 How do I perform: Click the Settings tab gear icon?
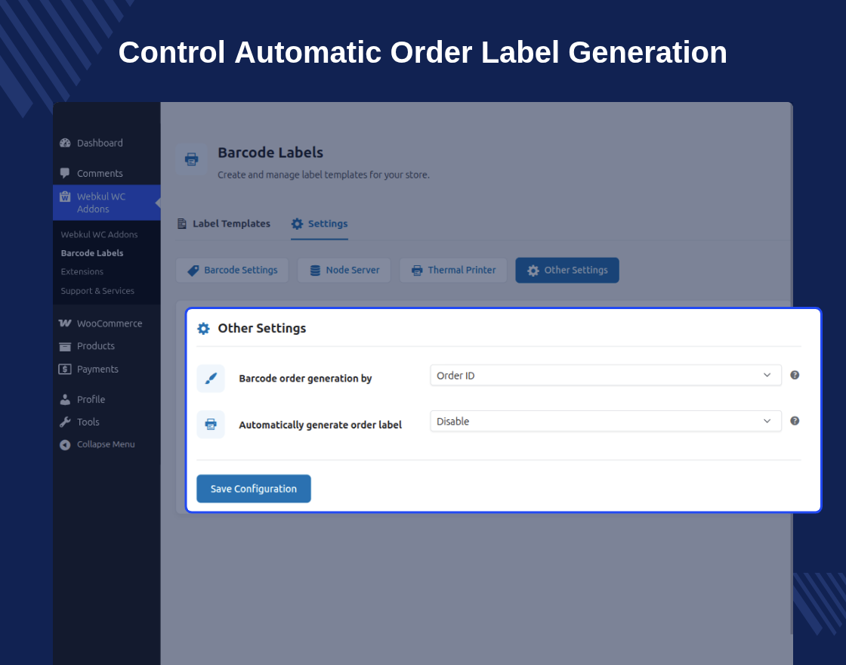(298, 224)
